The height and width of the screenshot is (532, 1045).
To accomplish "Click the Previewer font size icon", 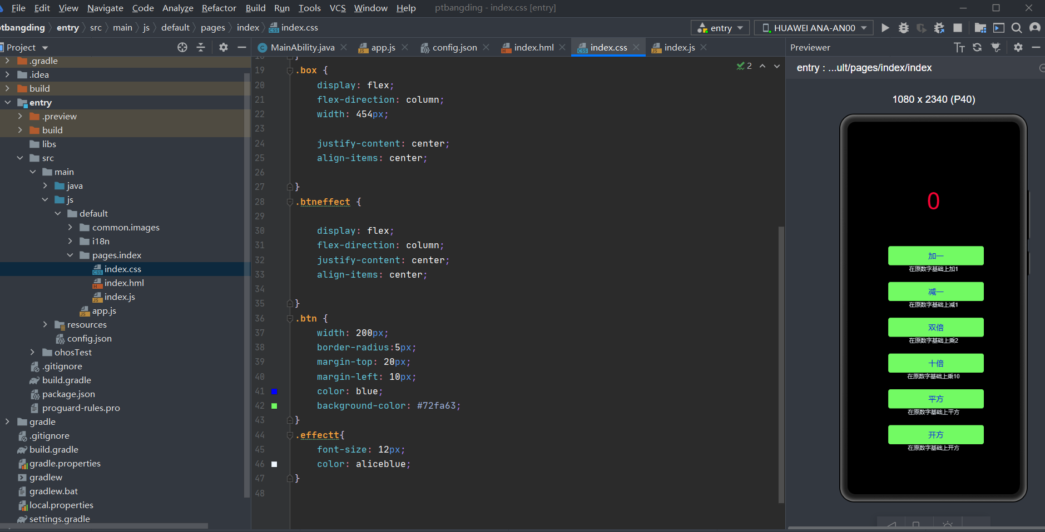I will pyautogui.click(x=959, y=47).
